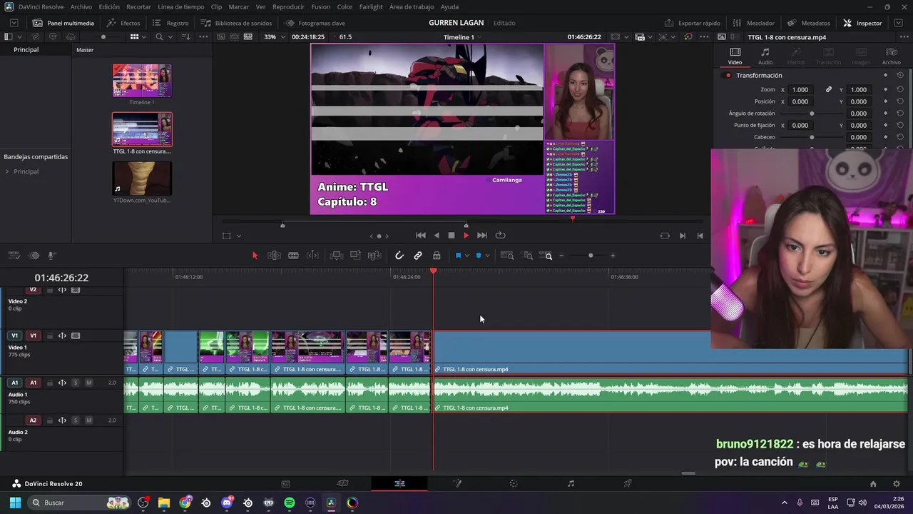Viewport: 913px width, 514px height.
Task: Open media pool three-dots options
Action: click(x=204, y=36)
